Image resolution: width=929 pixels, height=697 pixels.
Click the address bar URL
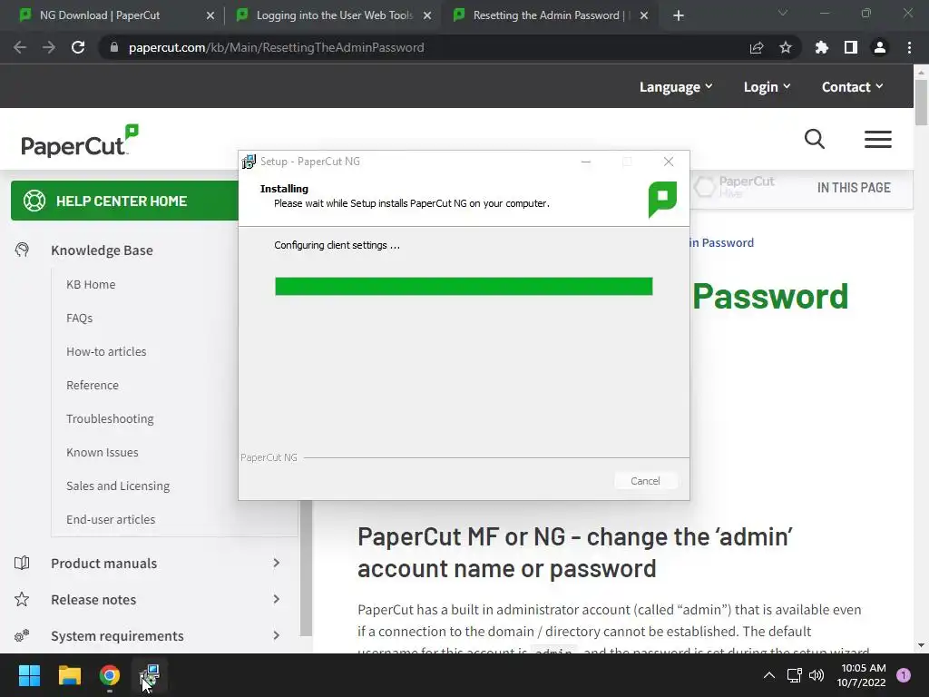276,47
